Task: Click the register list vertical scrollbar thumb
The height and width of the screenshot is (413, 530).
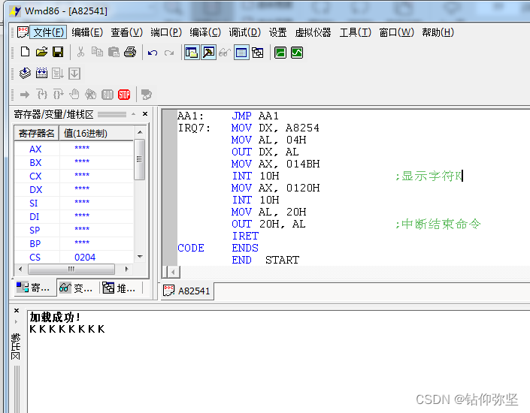Action: (x=140, y=158)
